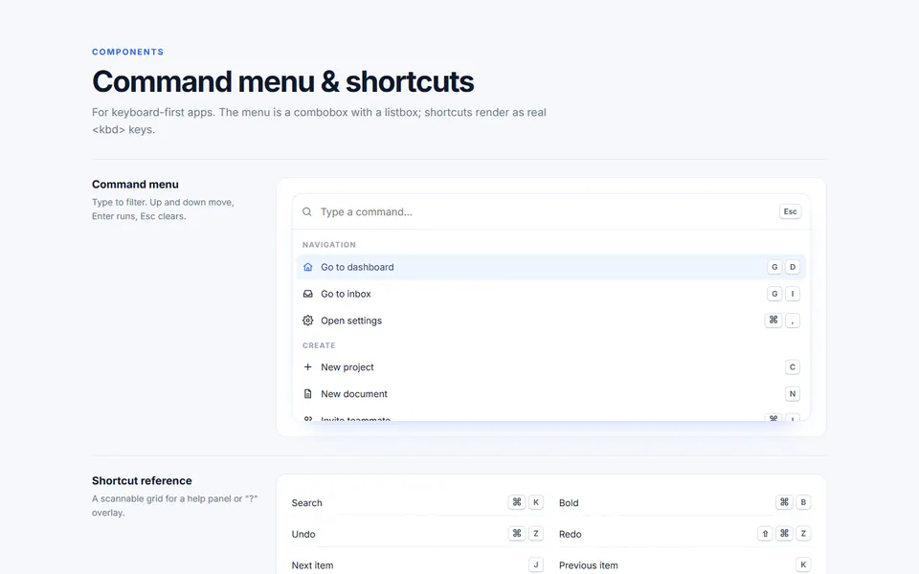
Task: Click the N key beside New document
Action: point(793,394)
